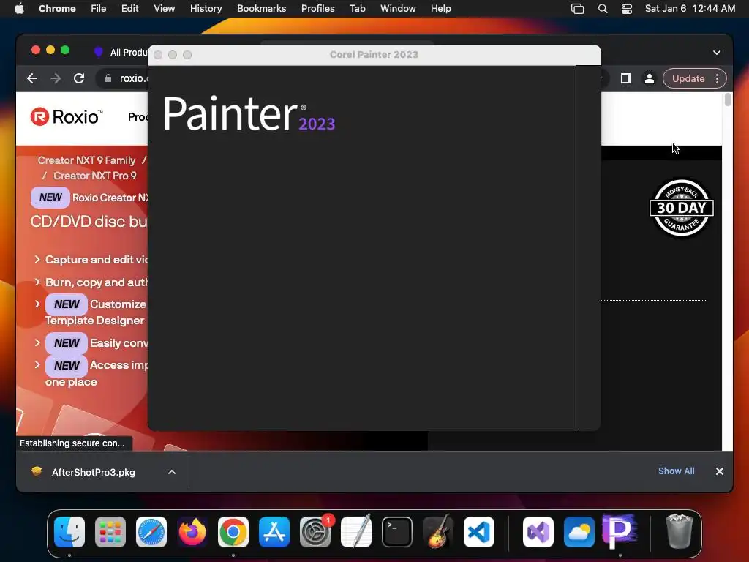The image size is (749, 562).
Task: Open System Settings from the Dock
Action: click(315, 532)
